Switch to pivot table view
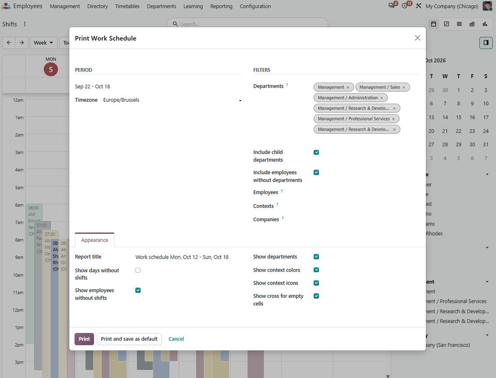The width and height of the screenshot is (496, 378). click(x=472, y=24)
